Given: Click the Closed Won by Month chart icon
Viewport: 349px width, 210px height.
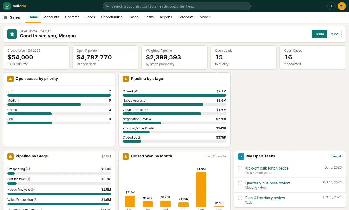Looking at the screenshot, I should 126,156.
